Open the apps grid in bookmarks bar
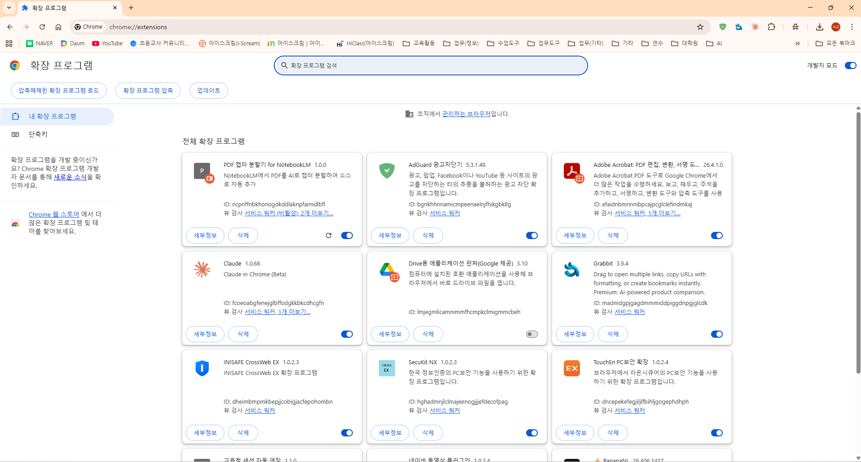 click(9, 44)
